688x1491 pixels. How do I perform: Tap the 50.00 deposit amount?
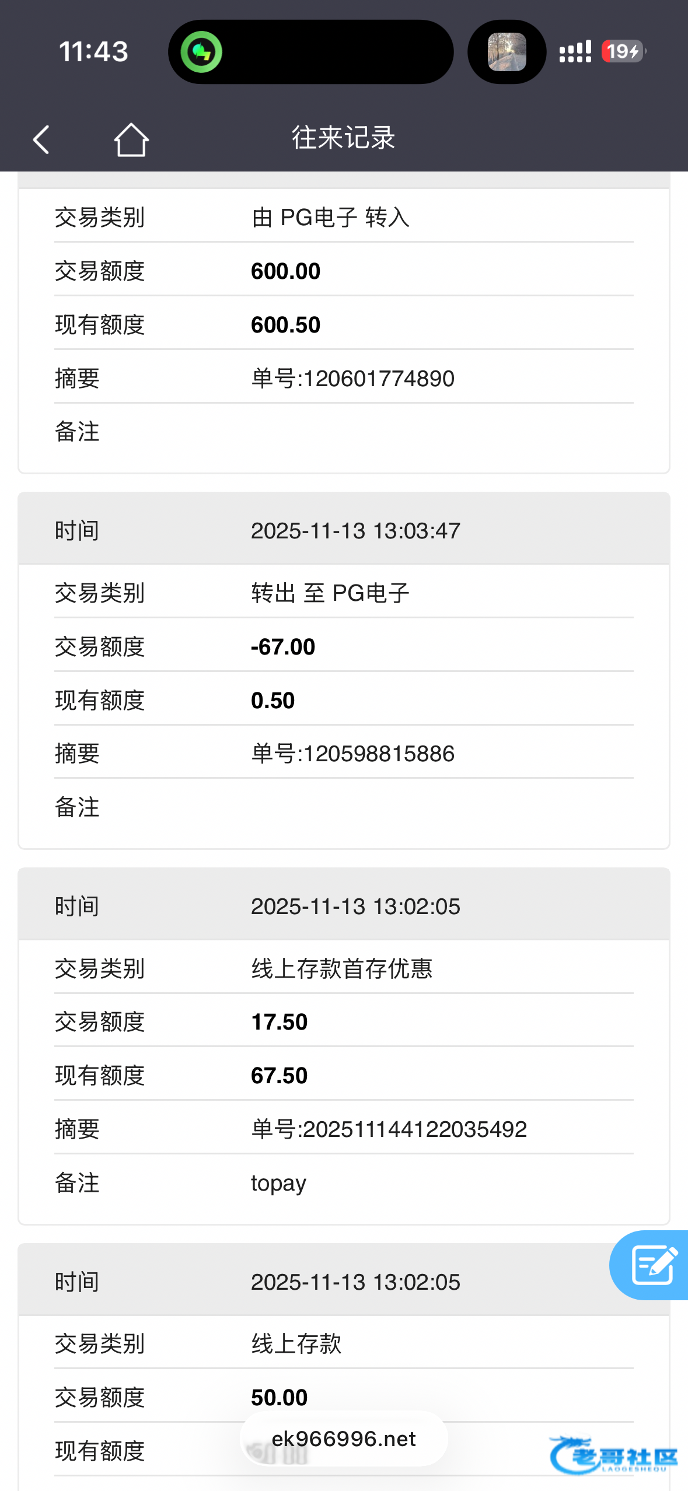click(279, 1398)
